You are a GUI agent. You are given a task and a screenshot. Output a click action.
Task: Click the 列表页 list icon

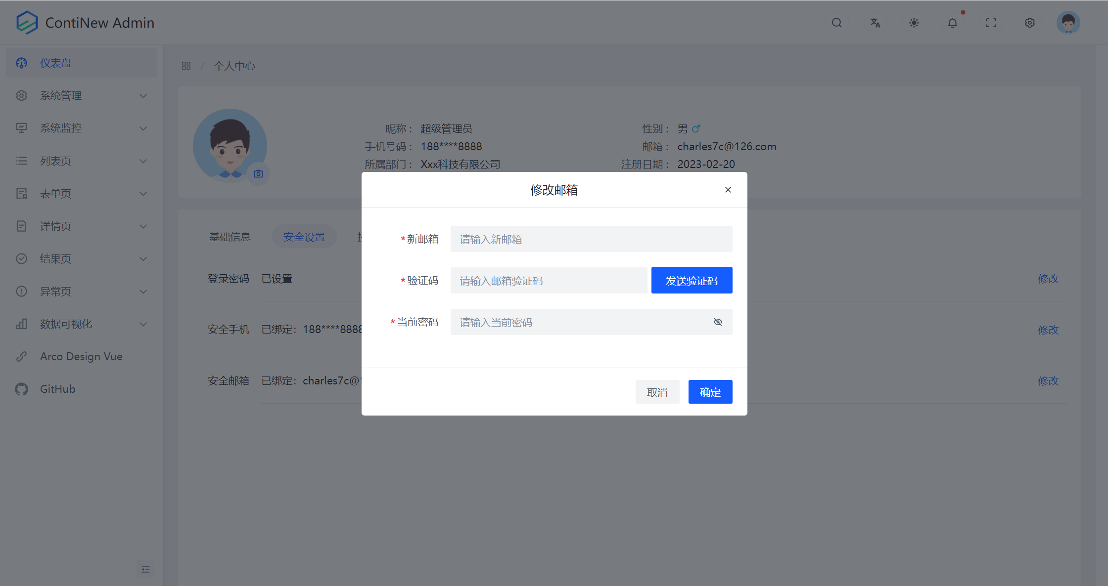point(21,161)
